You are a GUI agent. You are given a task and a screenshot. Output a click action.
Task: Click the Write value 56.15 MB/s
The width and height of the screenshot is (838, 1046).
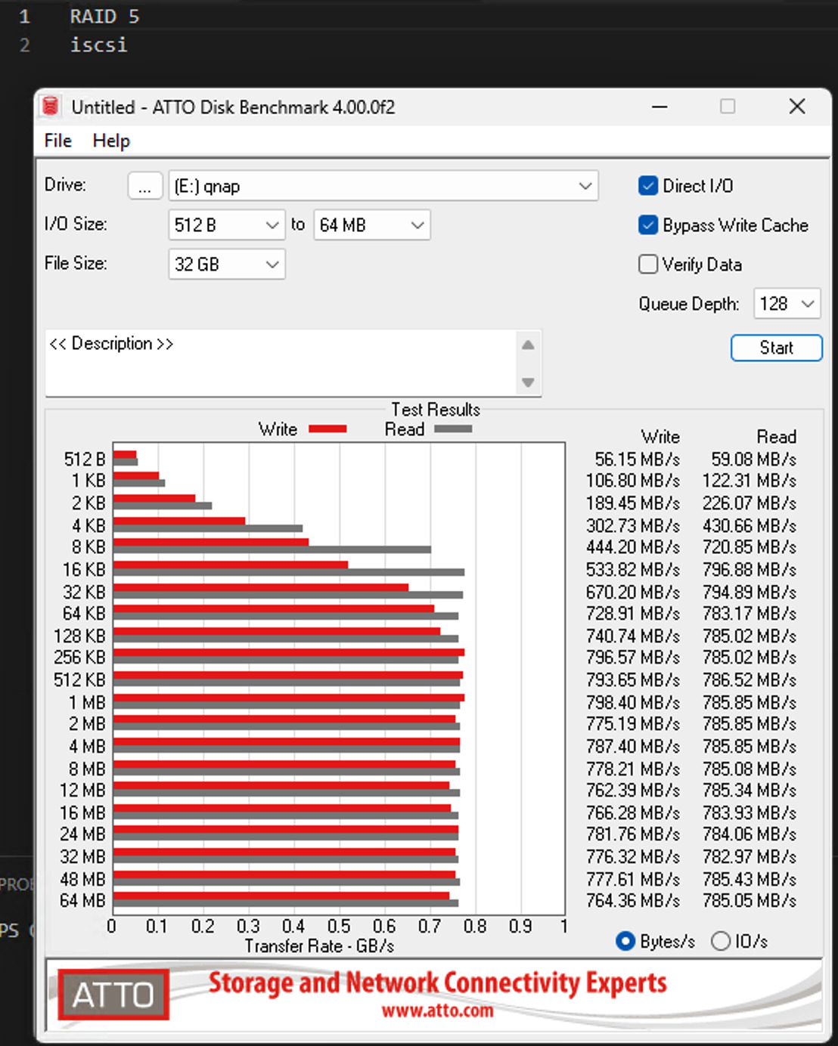point(637,460)
